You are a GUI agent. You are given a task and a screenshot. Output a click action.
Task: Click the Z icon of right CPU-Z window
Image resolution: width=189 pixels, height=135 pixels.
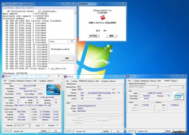(x=127, y=76)
